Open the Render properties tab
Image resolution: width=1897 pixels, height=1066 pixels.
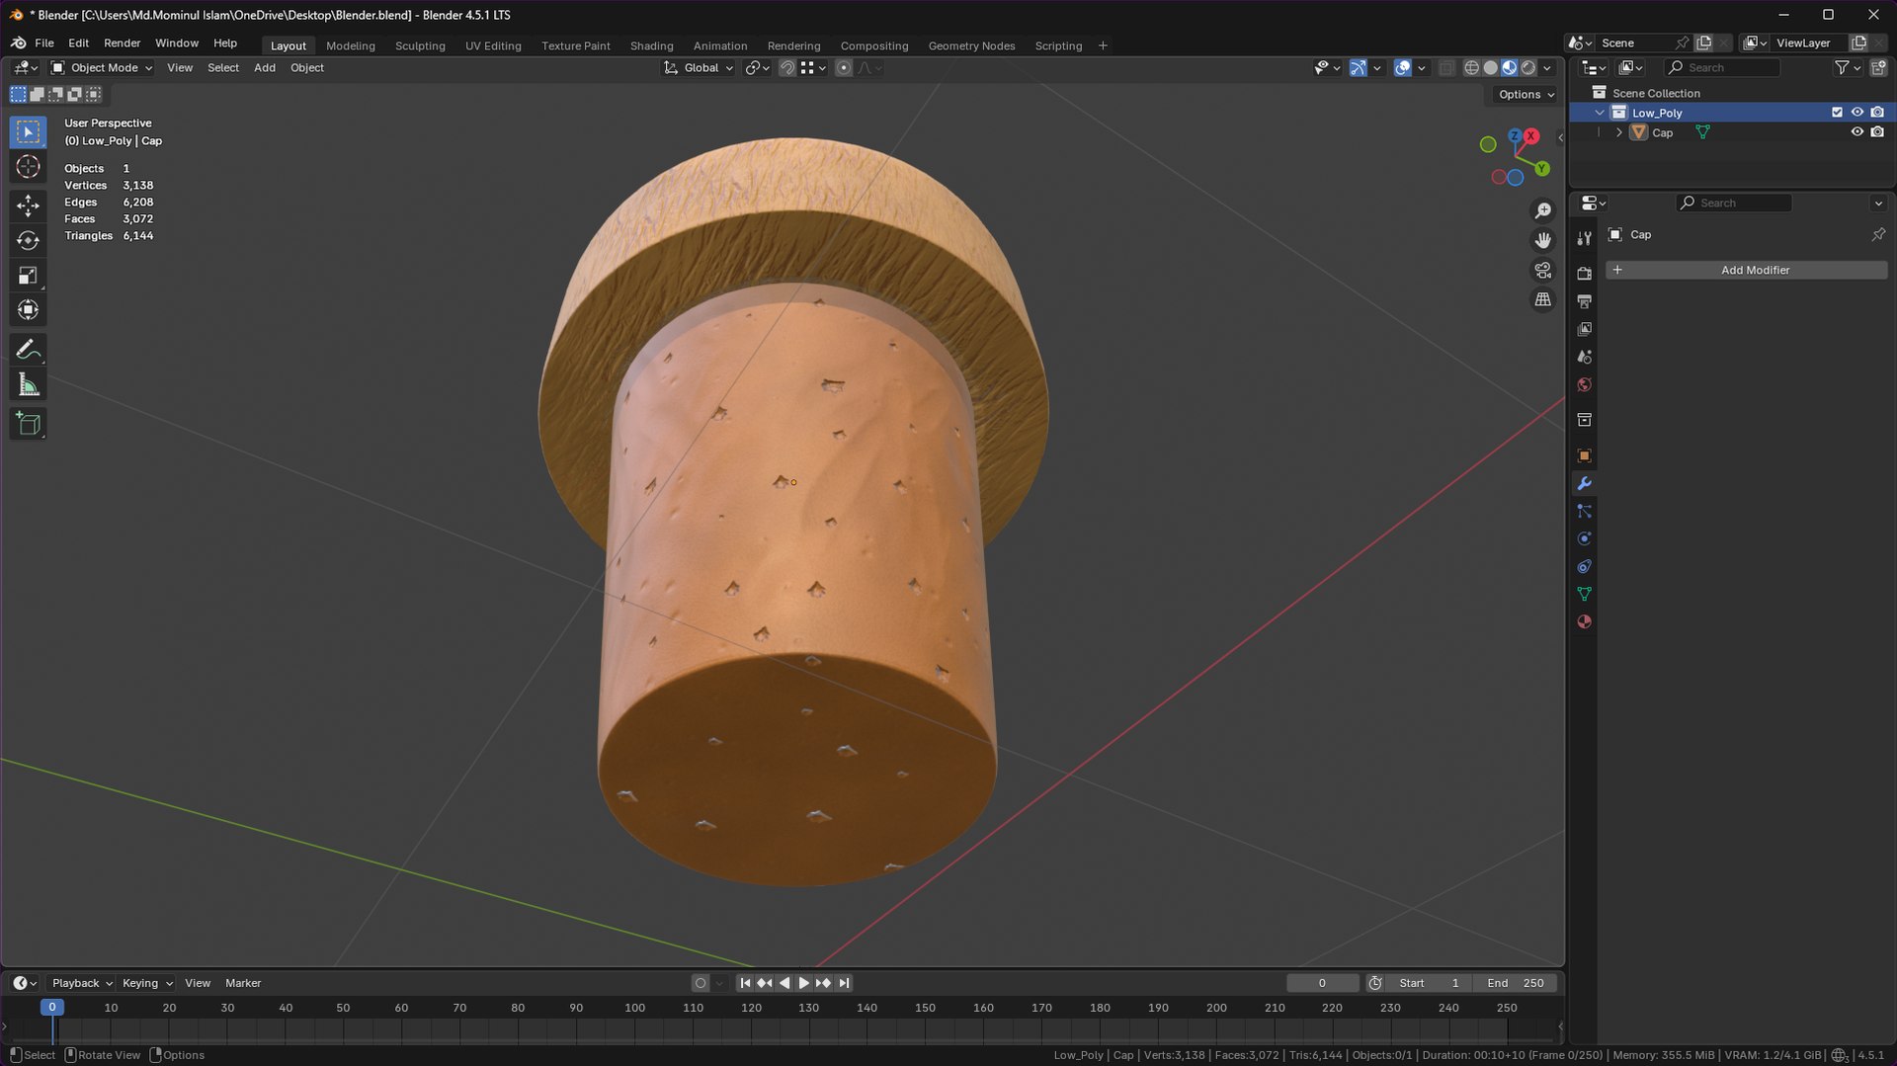tap(1584, 274)
